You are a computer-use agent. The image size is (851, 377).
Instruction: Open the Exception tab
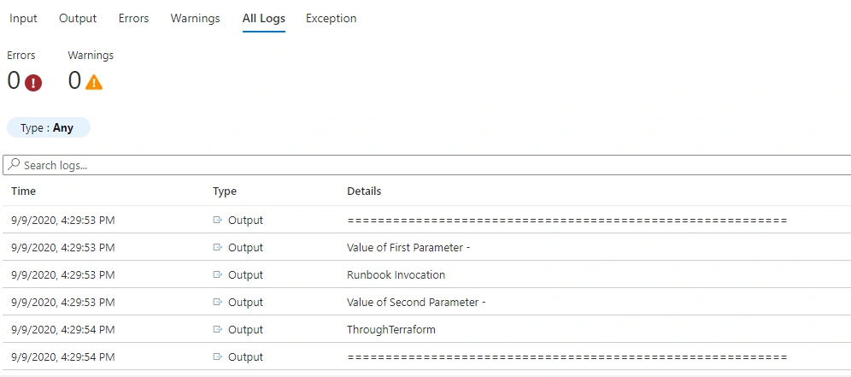point(331,18)
